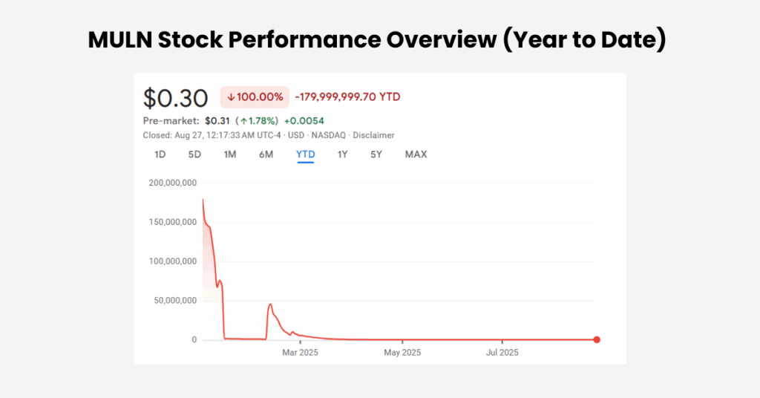Select the YTD range tab

pos(305,154)
